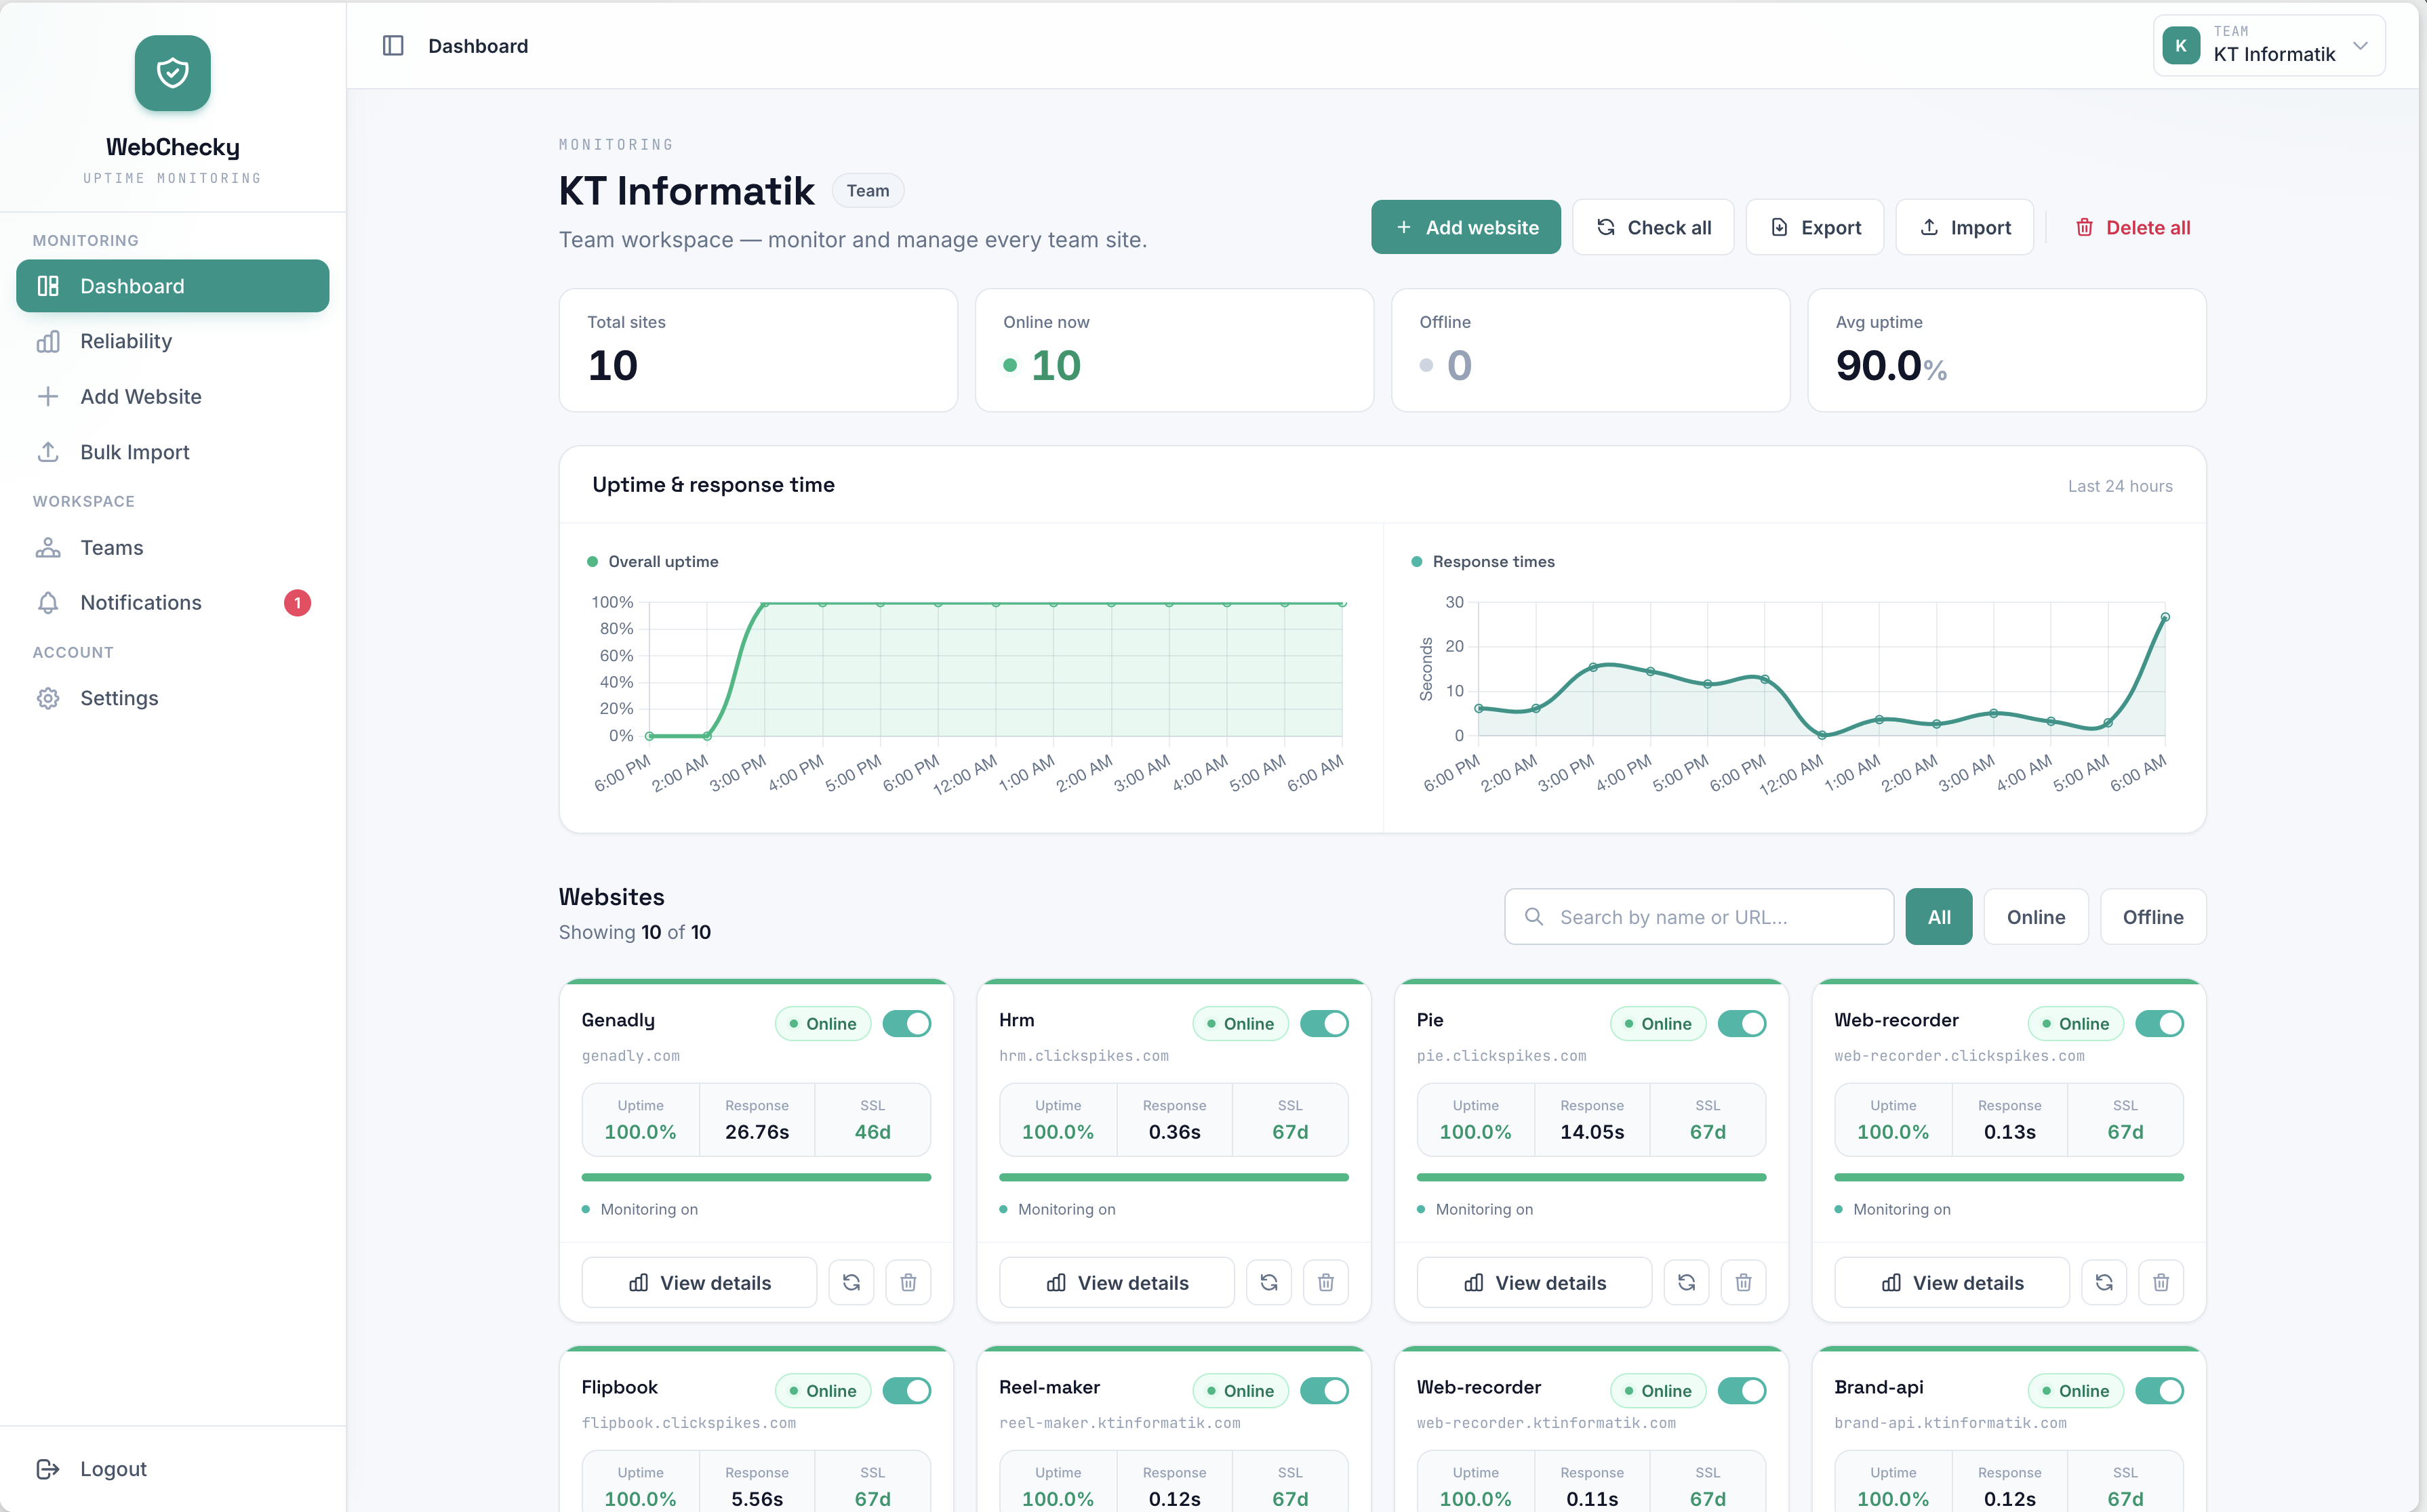
Task: Toggle monitoring for Genadly
Action: pos(907,1023)
